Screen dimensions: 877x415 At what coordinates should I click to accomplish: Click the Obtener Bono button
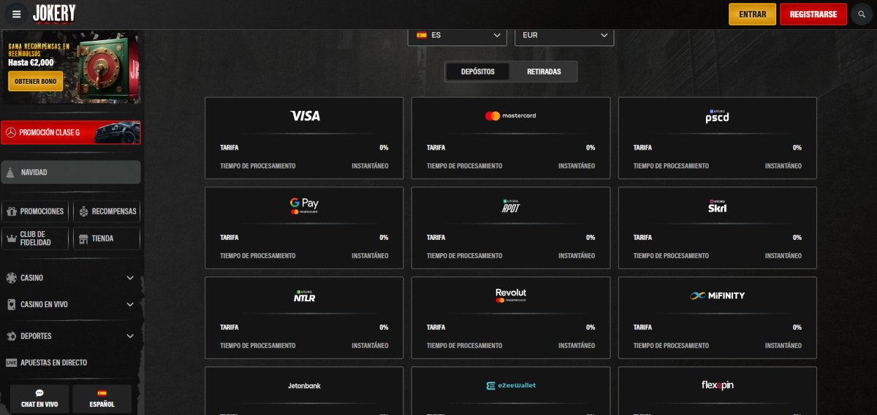click(35, 81)
